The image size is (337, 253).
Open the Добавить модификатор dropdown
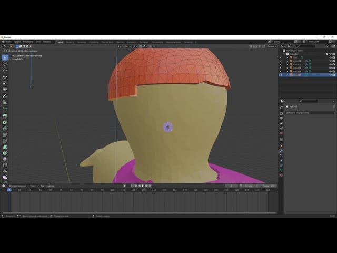[x=310, y=113]
